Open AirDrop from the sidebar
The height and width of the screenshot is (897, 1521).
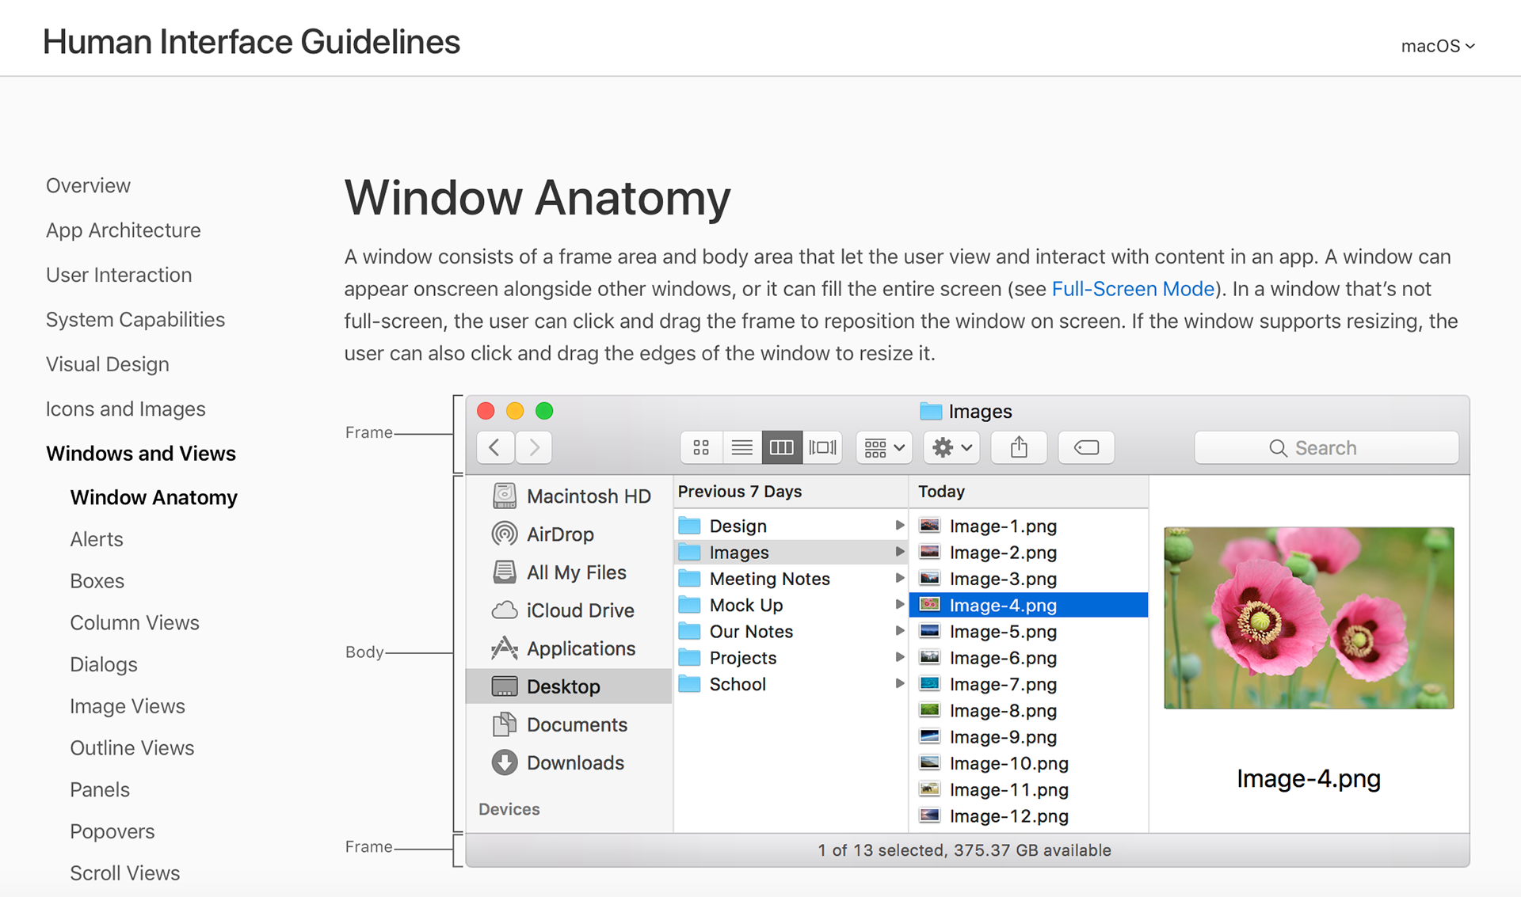570,534
